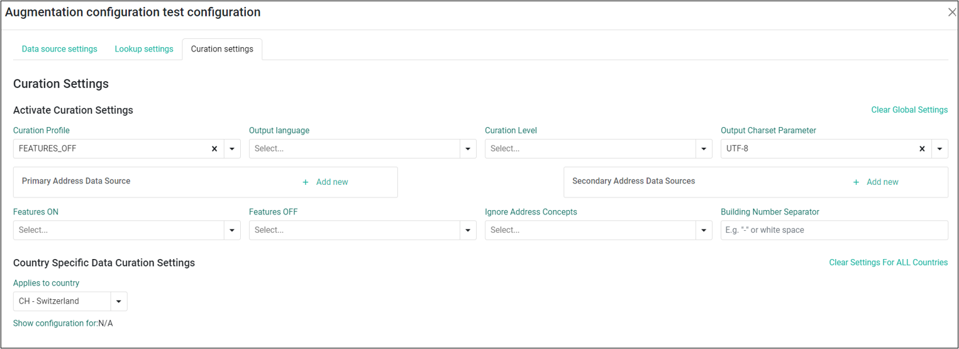Click the plus icon for Primary Address Data Source
This screenshot has width=959, height=349.
(306, 182)
